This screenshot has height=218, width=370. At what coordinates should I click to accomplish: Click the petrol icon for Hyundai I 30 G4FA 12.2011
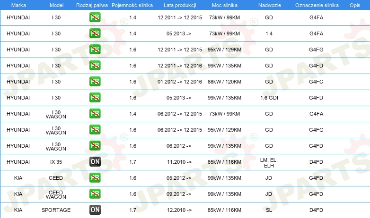pos(95,17)
